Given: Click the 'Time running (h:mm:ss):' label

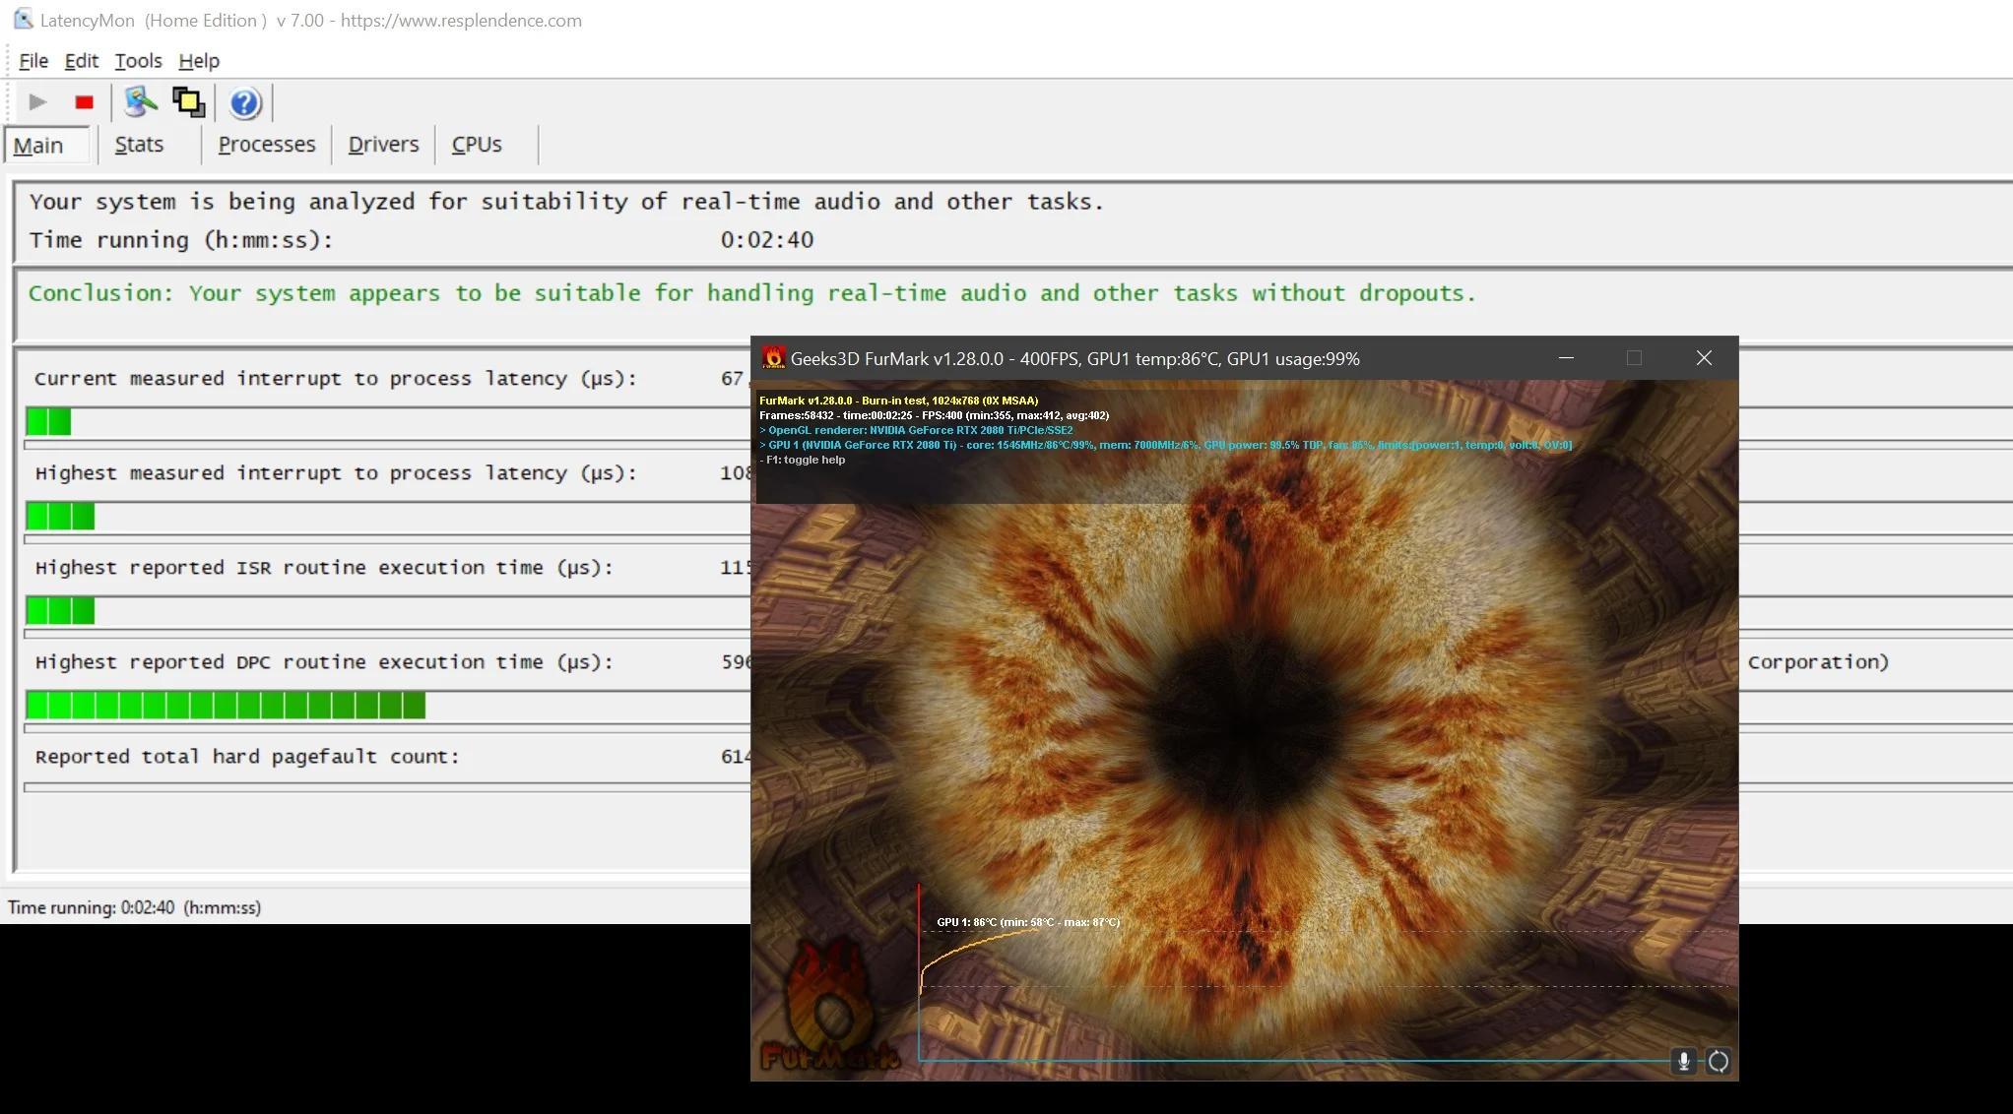Looking at the screenshot, I should tap(181, 240).
